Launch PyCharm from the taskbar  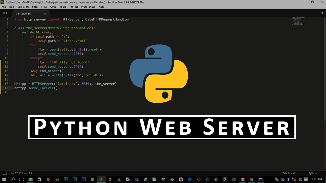tap(225, 179)
